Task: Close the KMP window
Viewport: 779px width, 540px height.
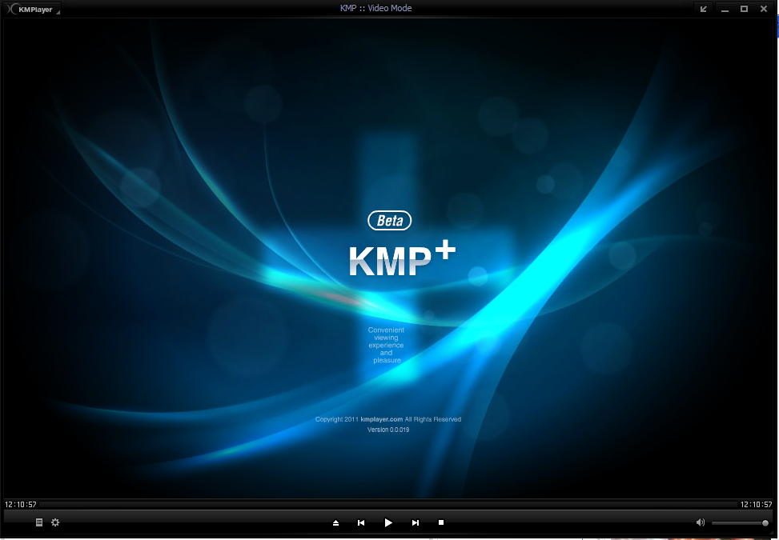Action: pyautogui.click(x=764, y=9)
